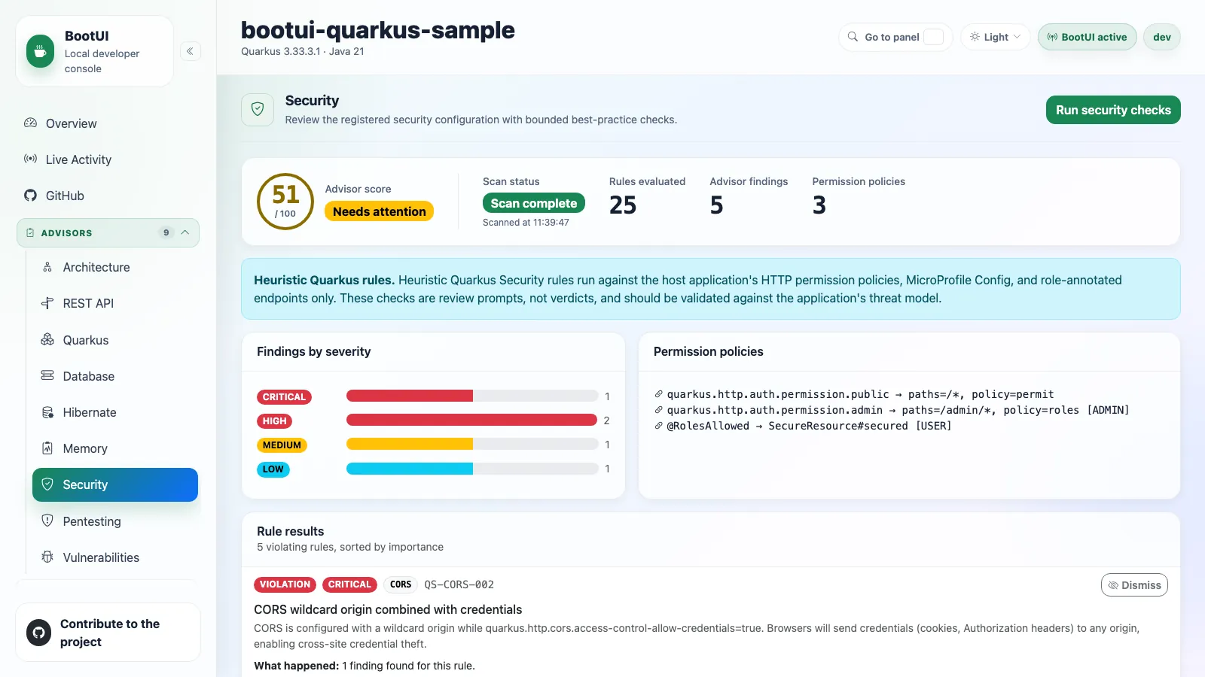The image size is (1205, 677).
Task: Open Contribute to the project link
Action: coord(108,633)
